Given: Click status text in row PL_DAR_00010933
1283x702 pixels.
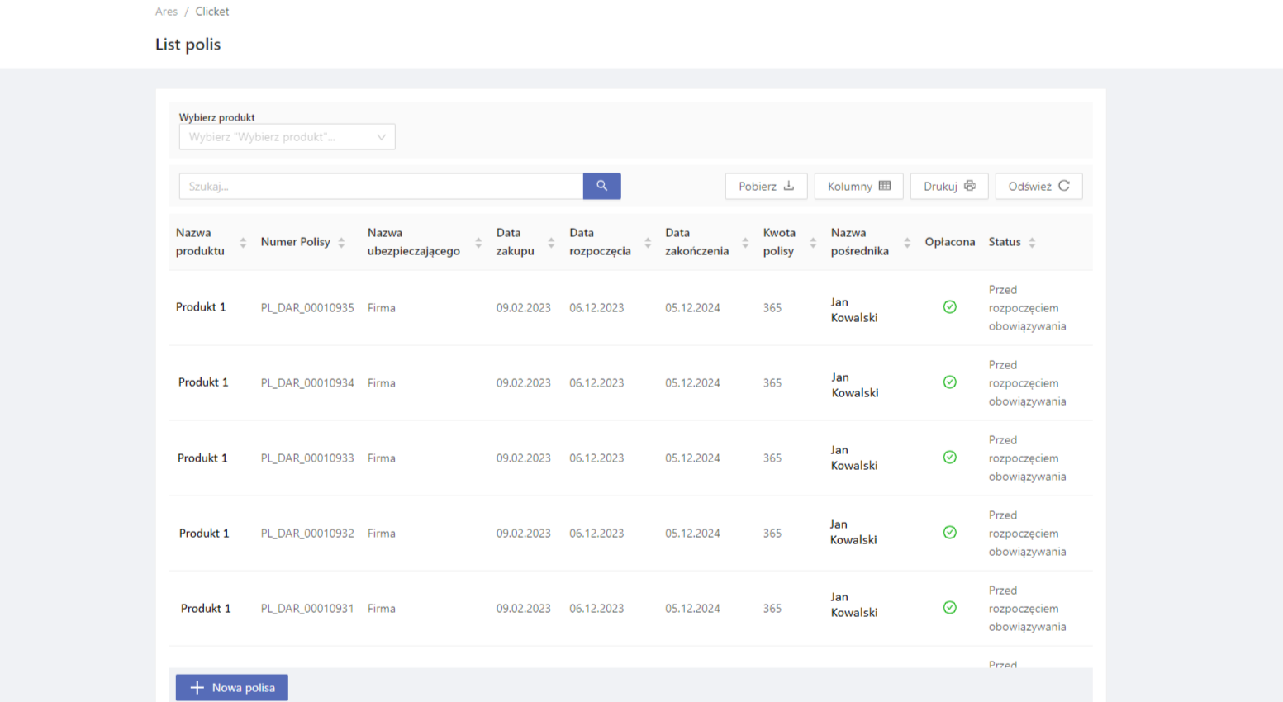Looking at the screenshot, I should point(1028,458).
